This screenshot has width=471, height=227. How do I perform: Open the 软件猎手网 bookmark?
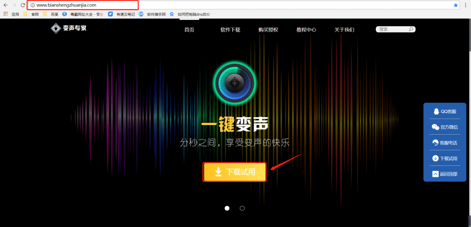(x=152, y=14)
